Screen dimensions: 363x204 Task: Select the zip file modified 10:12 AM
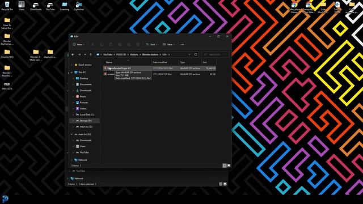(x=159, y=68)
